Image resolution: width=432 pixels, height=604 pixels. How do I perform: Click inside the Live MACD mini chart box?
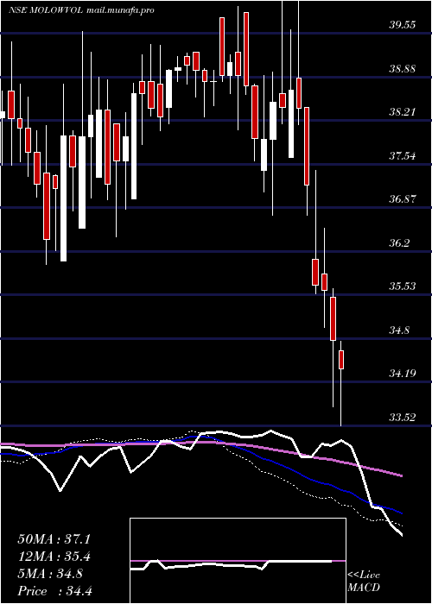click(238, 561)
